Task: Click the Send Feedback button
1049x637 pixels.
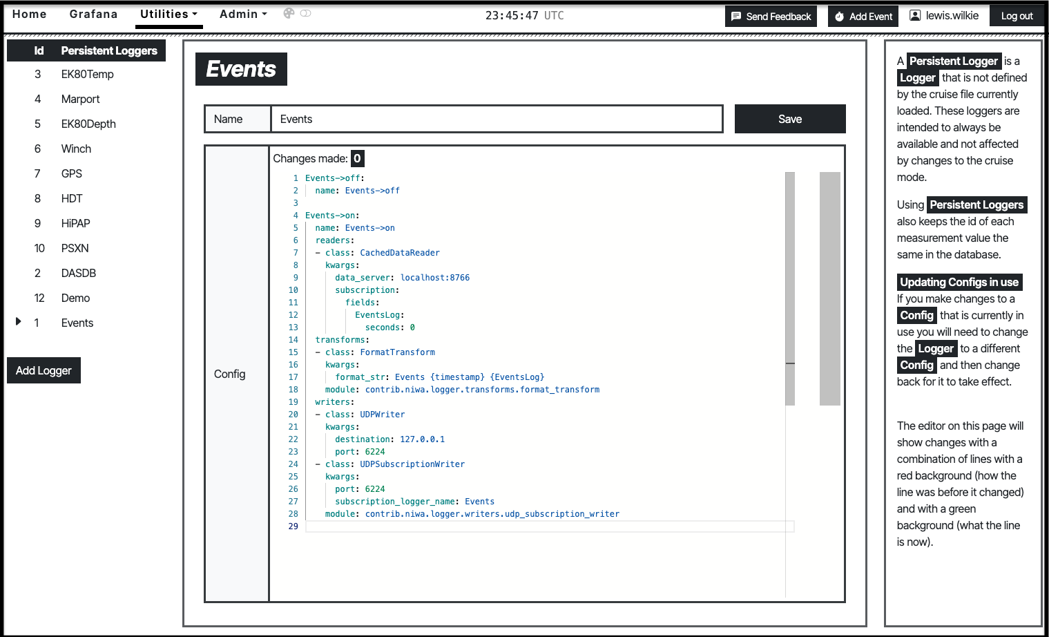Action: [x=771, y=17]
